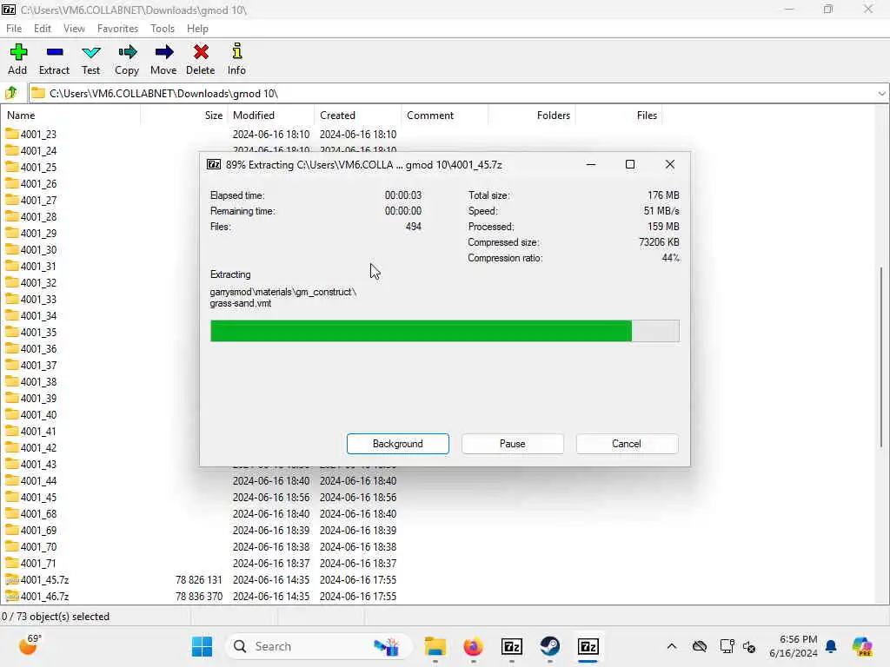Open the weather widget showing 69°
The height and width of the screenshot is (667, 890).
point(29,645)
